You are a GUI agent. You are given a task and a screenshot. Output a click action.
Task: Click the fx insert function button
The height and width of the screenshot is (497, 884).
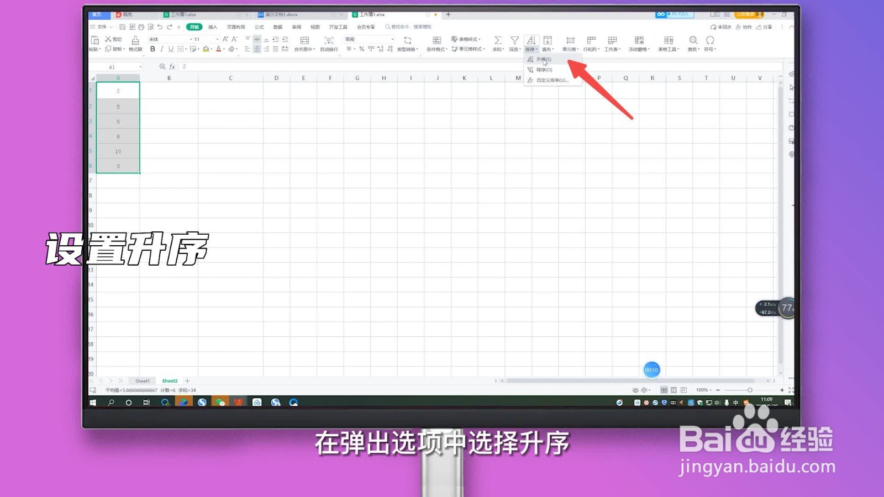pyautogui.click(x=172, y=67)
